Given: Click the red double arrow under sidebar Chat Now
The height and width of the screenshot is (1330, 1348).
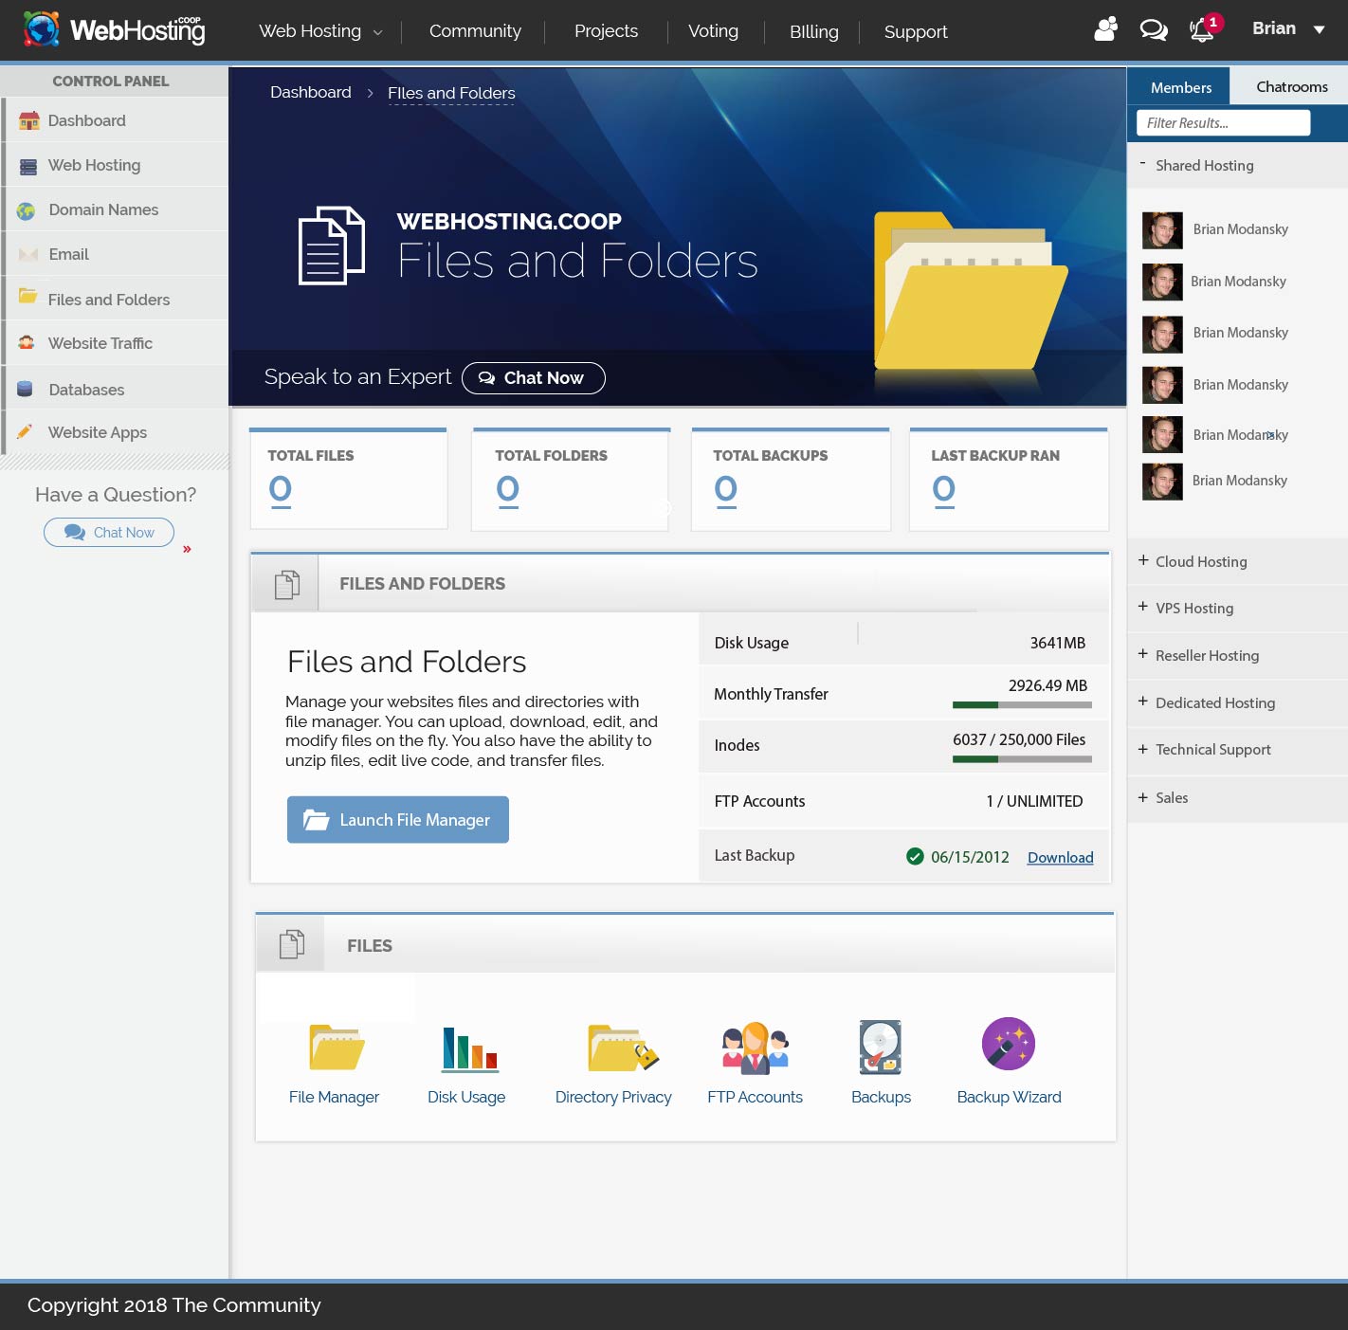Looking at the screenshot, I should click(x=187, y=549).
